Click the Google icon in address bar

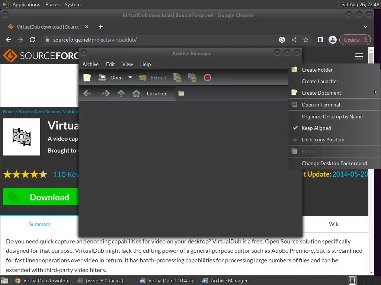click(282, 40)
